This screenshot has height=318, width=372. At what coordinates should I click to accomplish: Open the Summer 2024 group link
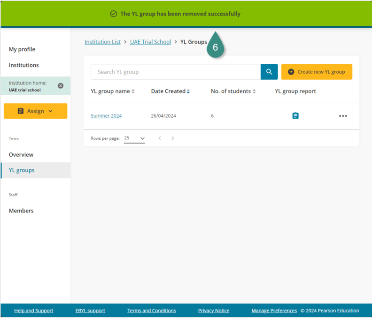point(106,116)
